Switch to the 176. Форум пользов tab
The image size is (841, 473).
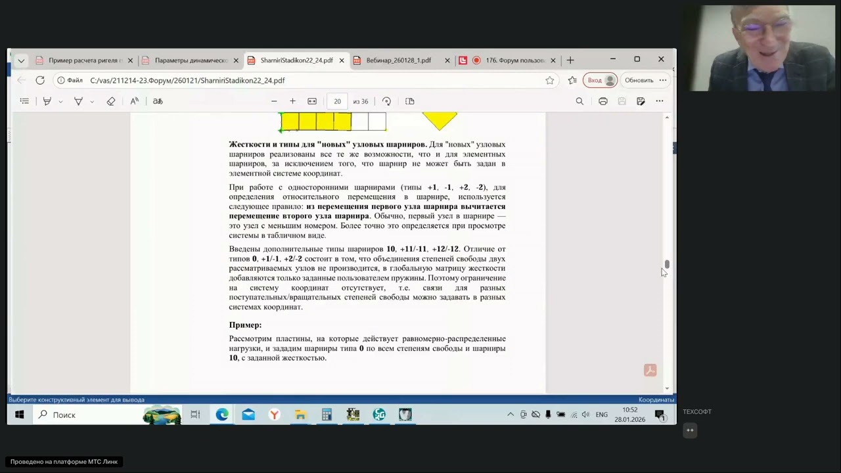(507, 60)
